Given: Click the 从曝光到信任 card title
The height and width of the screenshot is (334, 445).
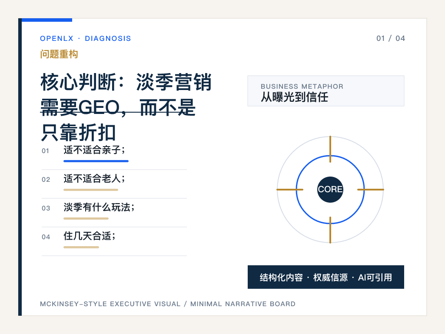Looking at the screenshot, I should click(295, 97).
